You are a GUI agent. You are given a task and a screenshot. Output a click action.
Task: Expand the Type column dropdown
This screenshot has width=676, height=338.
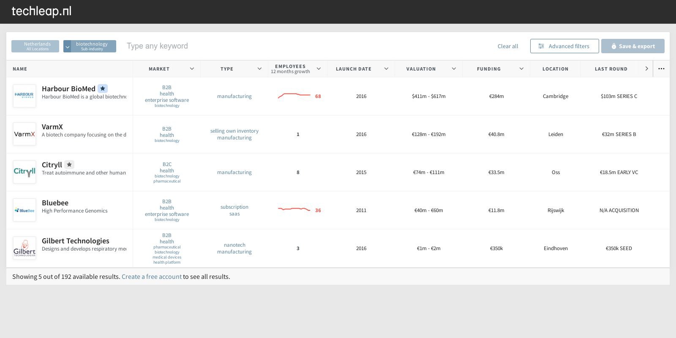click(259, 69)
